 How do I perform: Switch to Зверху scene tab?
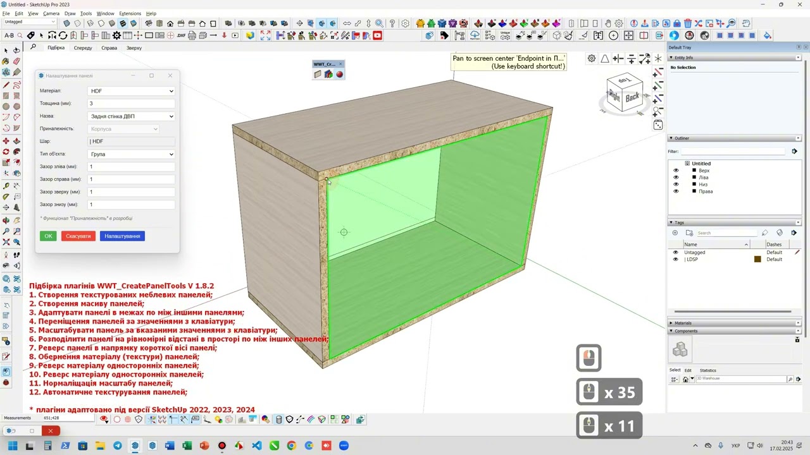[x=134, y=48]
